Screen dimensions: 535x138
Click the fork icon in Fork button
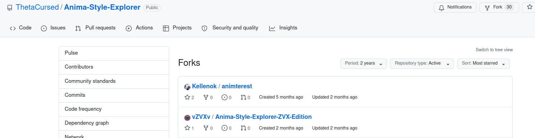tap(487, 8)
